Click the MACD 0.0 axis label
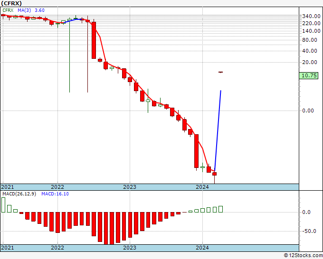This screenshot has width=323, height=259. (x=306, y=213)
